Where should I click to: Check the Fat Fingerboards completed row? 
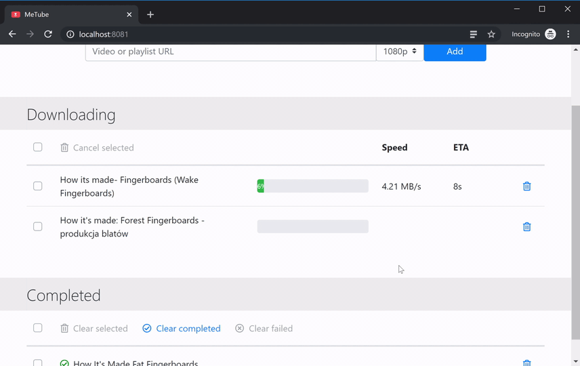click(x=38, y=363)
